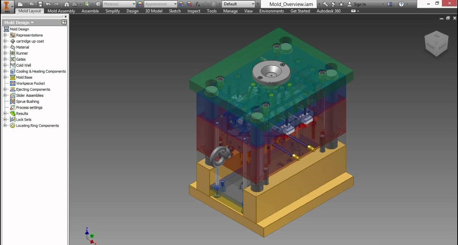The height and width of the screenshot is (245, 458).
Task: Click the Get Started tab link
Action: point(300,11)
